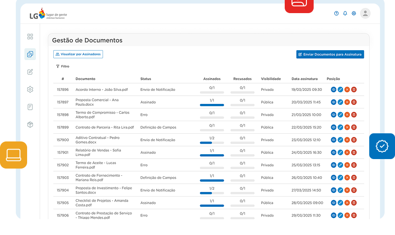This screenshot has width=395, height=235.
Task: Click Enviar Documentos para Assinatura button
Action: click(x=330, y=54)
